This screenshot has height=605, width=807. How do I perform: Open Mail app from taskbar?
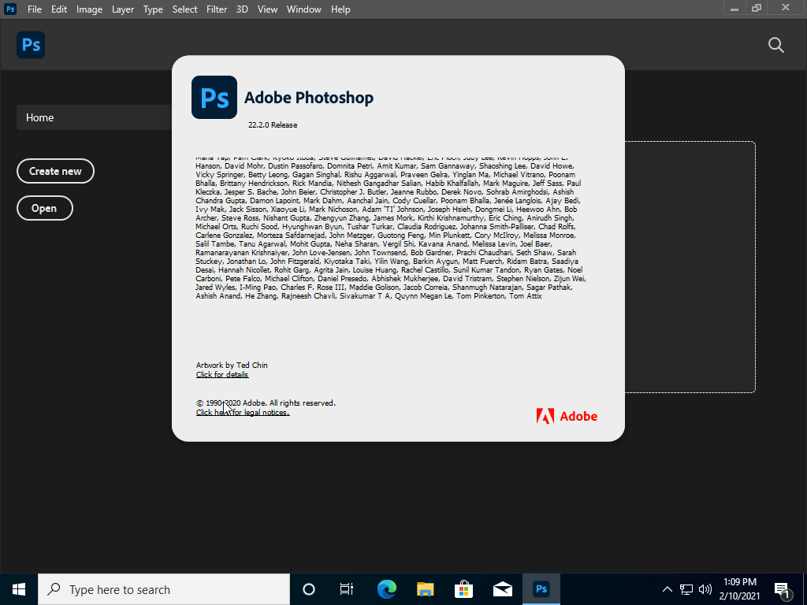[x=502, y=589]
